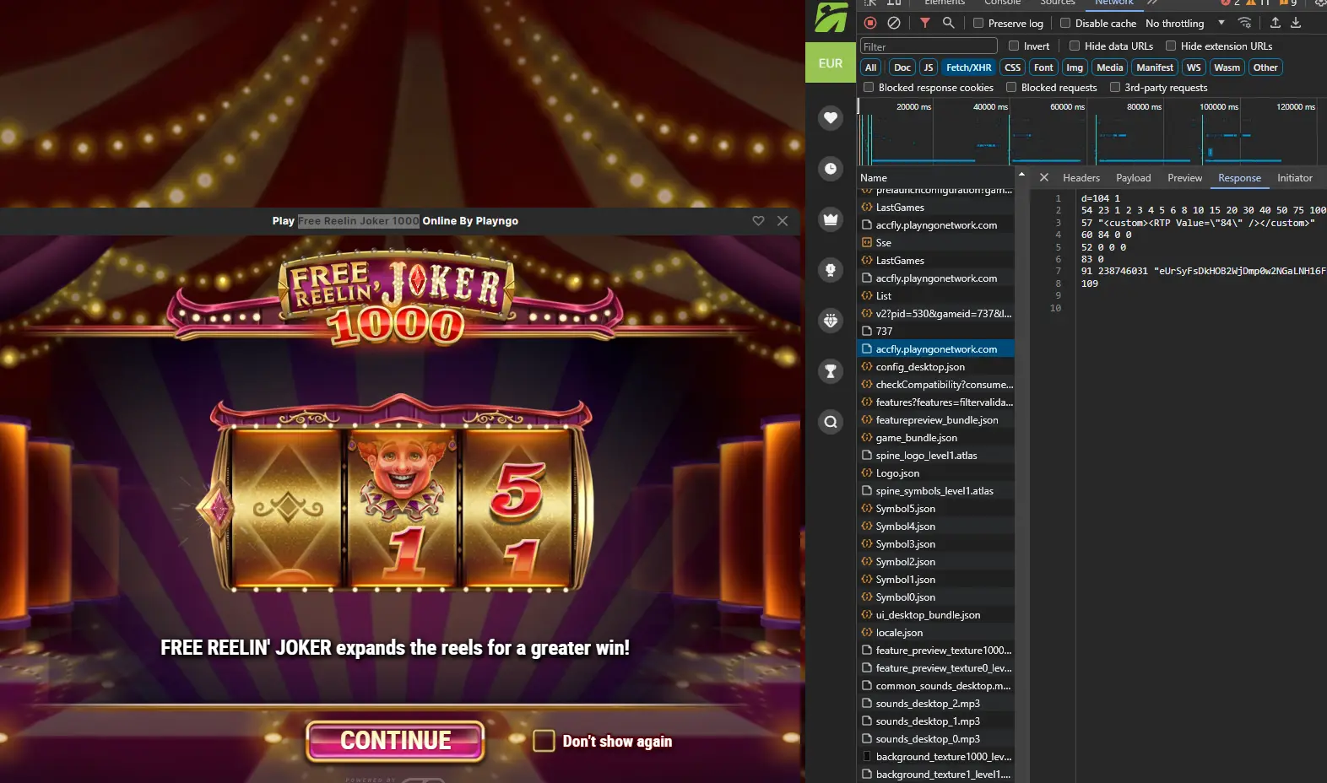The height and width of the screenshot is (783, 1327).
Task: Check Blocked requests option
Action: point(1011,87)
